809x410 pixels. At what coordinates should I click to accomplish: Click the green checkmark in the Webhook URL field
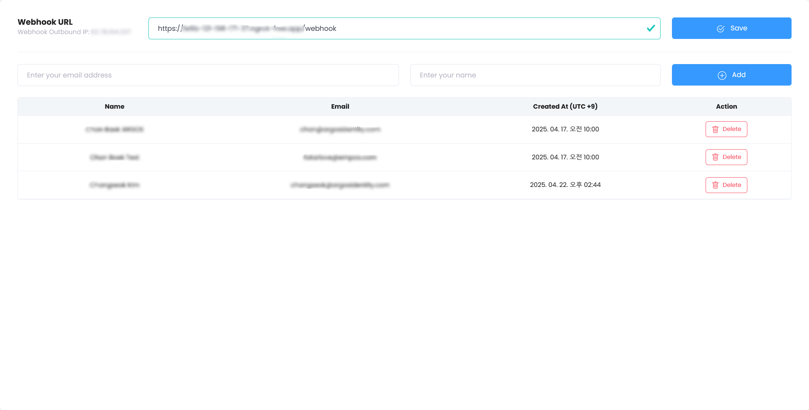tap(651, 28)
